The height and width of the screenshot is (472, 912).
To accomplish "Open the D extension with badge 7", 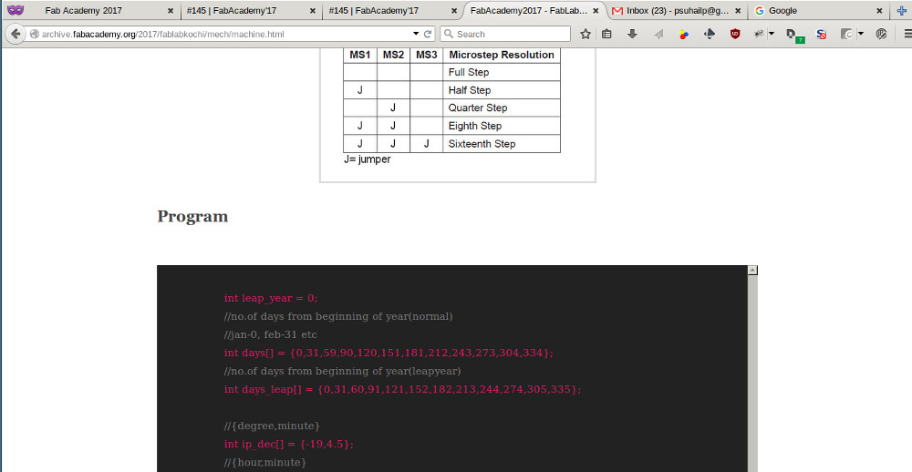I will tap(794, 35).
